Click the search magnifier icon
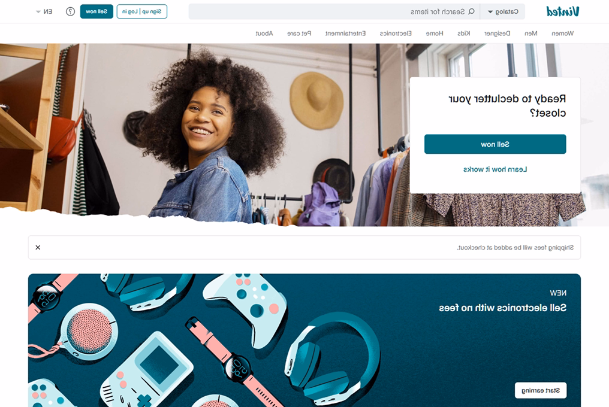The width and height of the screenshot is (609, 407). click(x=472, y=11)
